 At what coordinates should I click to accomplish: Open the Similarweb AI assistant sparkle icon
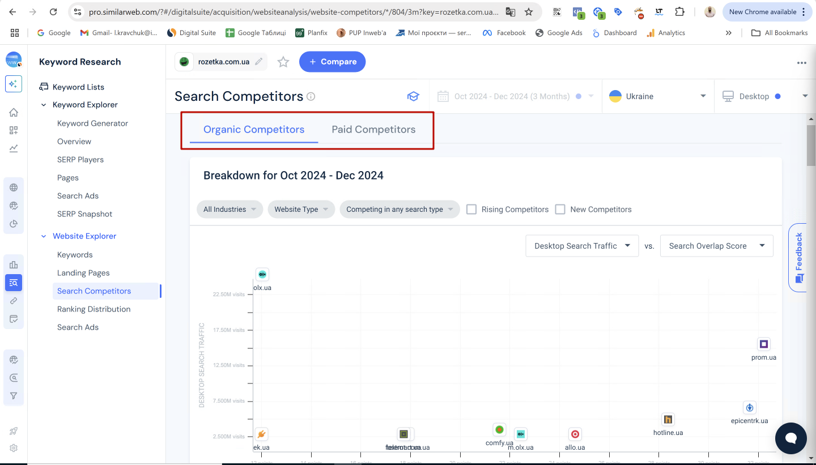14,84
